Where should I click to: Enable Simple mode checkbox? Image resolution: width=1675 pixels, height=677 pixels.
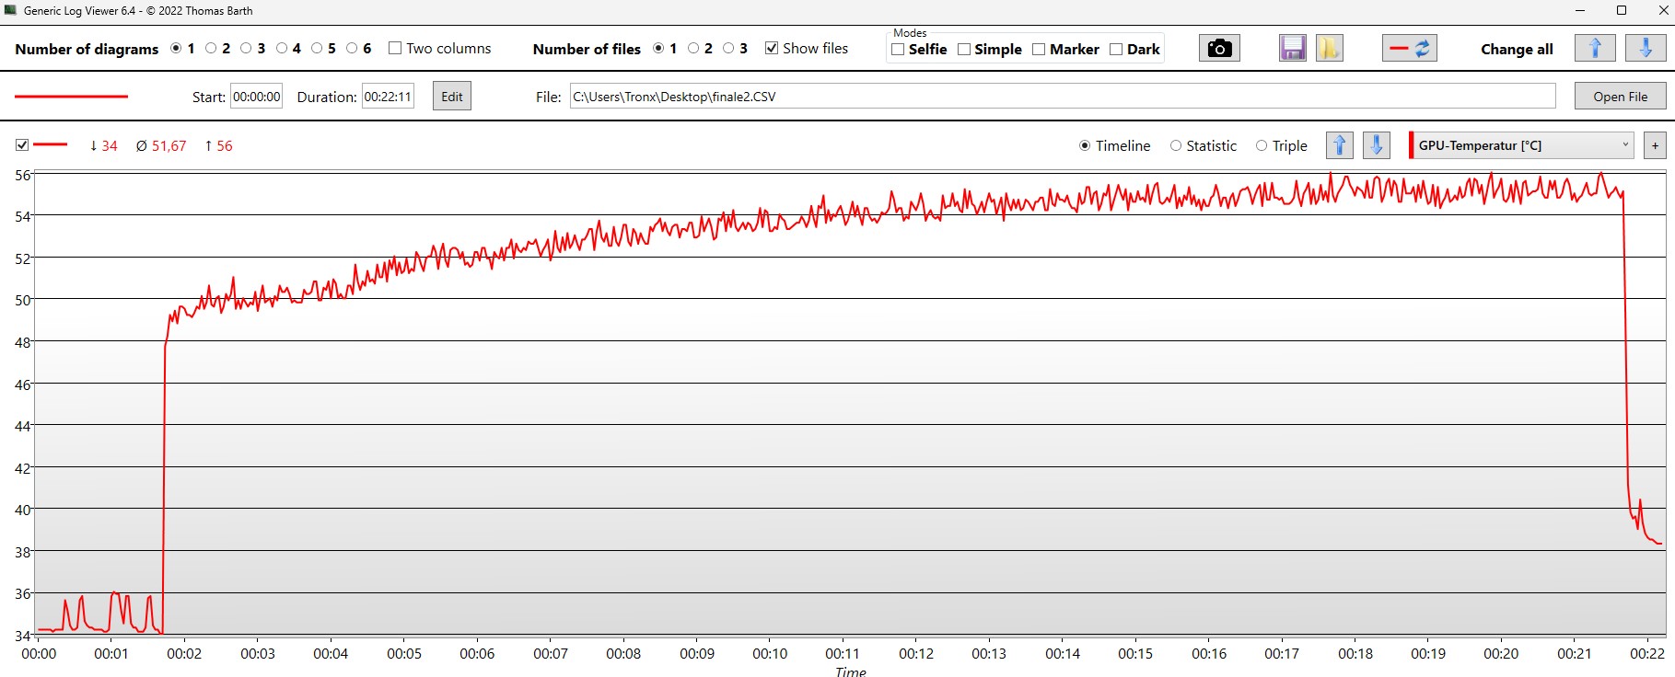coord(964,50)
